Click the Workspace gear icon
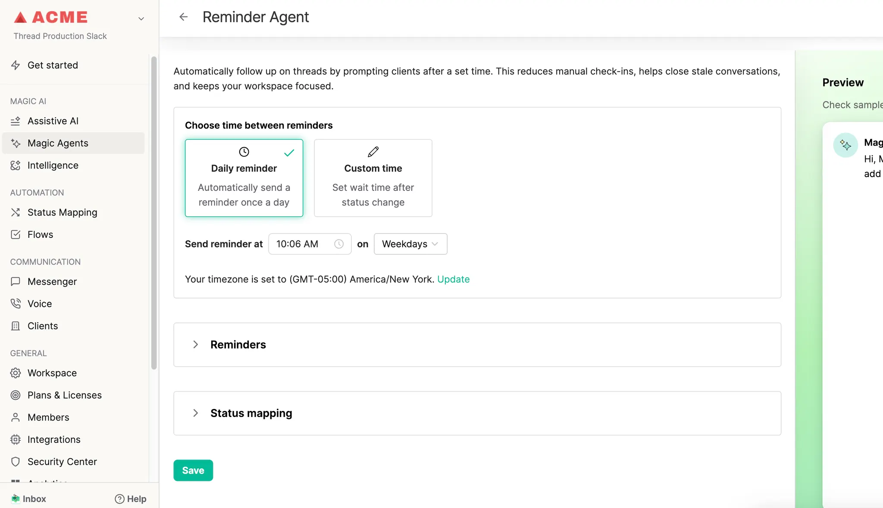Screen dimensions: 883x508 tap(16, 373)
